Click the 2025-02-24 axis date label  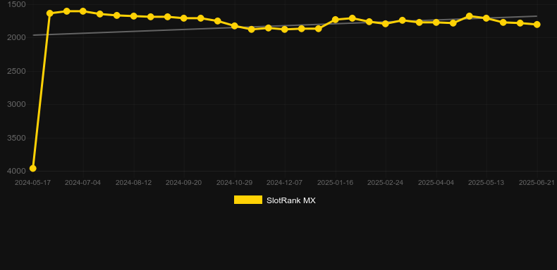[x=386, y=183]
